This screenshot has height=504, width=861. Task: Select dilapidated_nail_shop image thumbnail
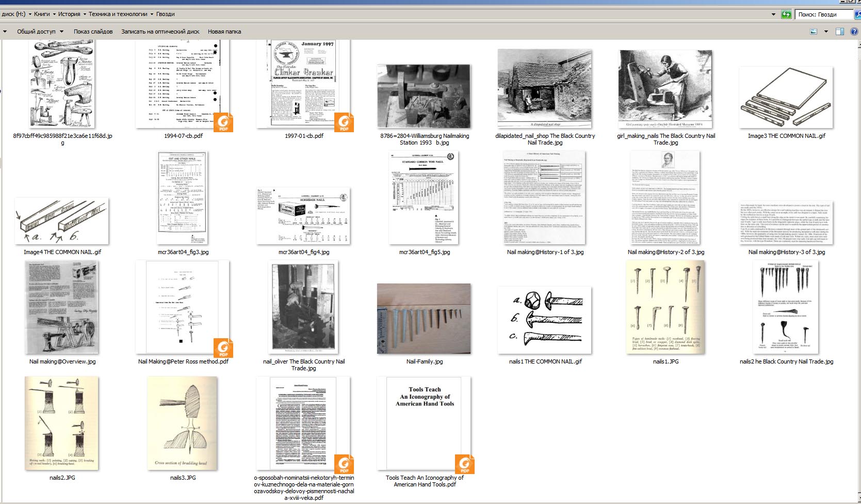545,89
